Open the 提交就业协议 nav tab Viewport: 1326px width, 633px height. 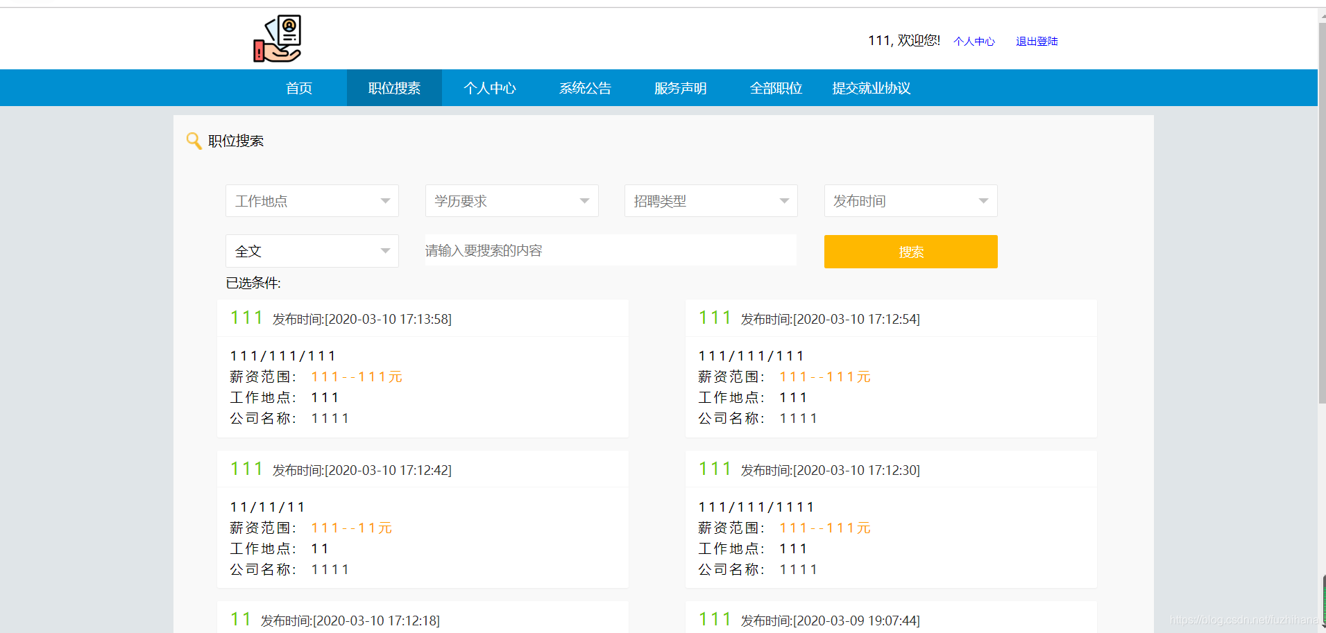pyautogui.click(x=872, y=88)
